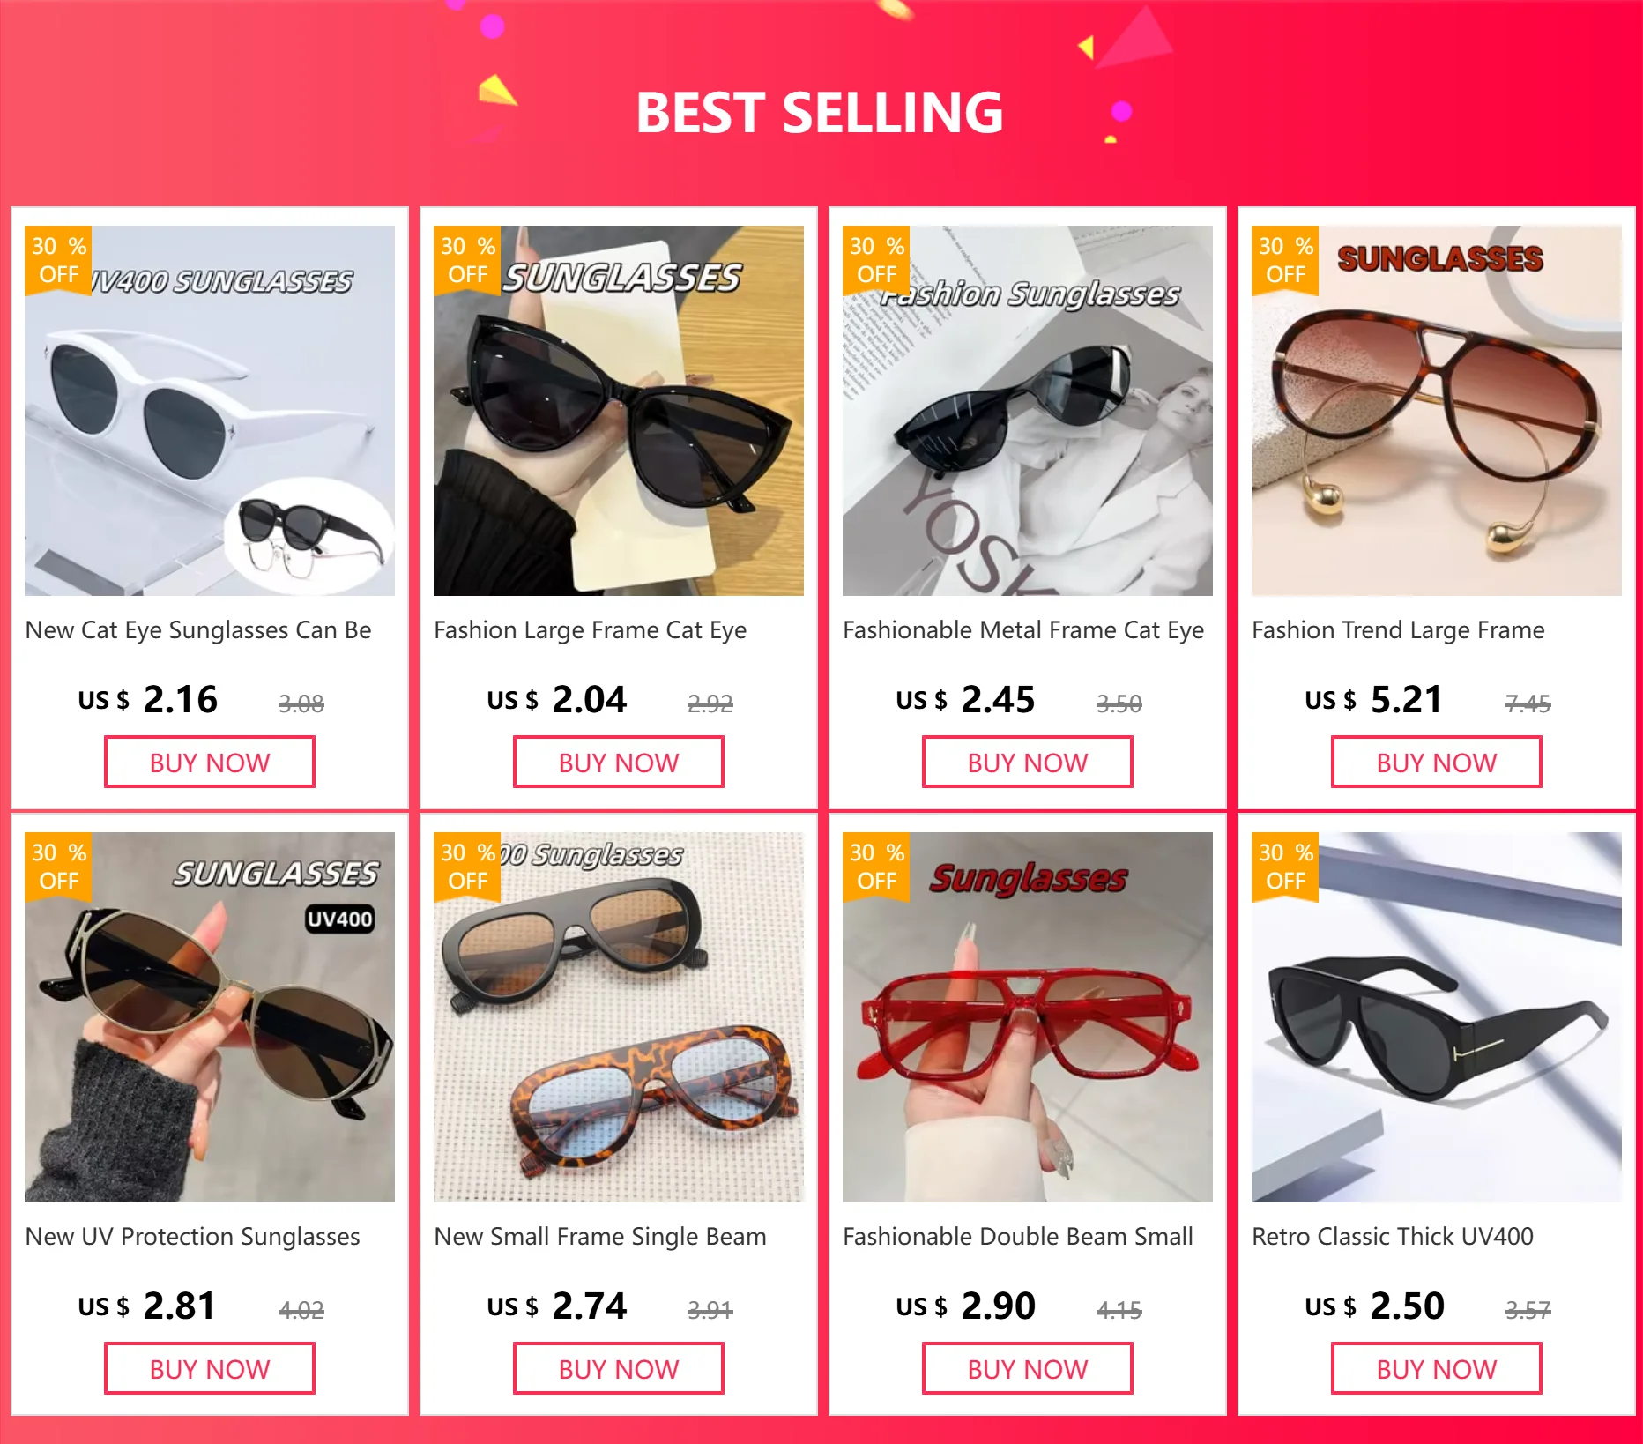Screen dimensions: 1643x1444
Task: Click BUY NOW for Fashion Trend Large Frame
Action: point(1437,763)
